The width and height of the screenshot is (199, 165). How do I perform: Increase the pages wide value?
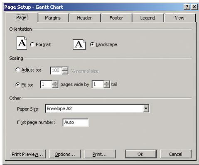coord(55,82)
